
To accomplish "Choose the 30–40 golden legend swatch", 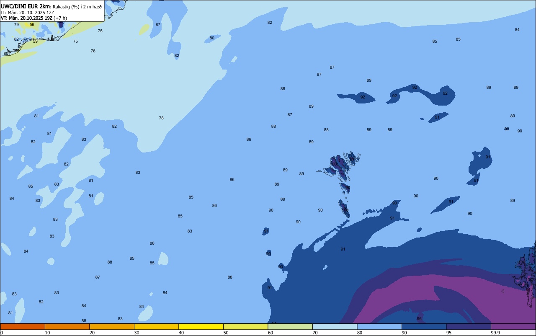I will tap(156, 326).
